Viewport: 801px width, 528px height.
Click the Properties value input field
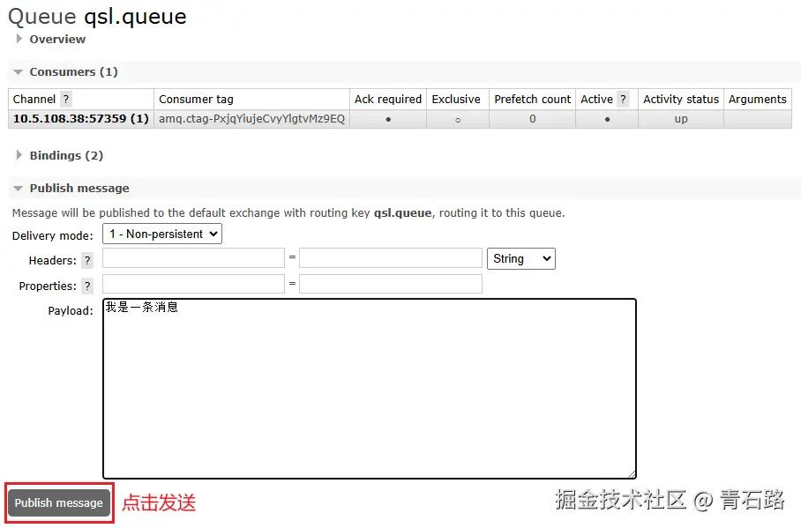click(391, 284)
